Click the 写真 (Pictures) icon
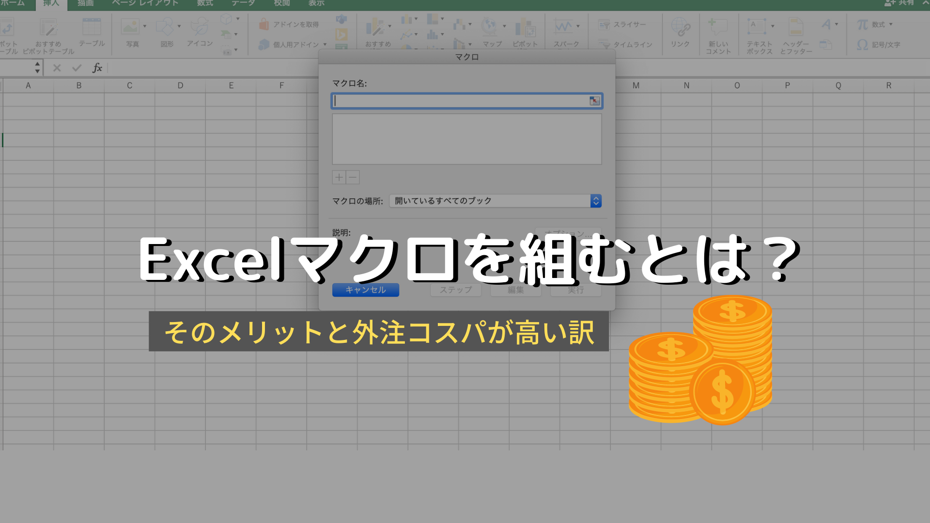 (130, 27)
